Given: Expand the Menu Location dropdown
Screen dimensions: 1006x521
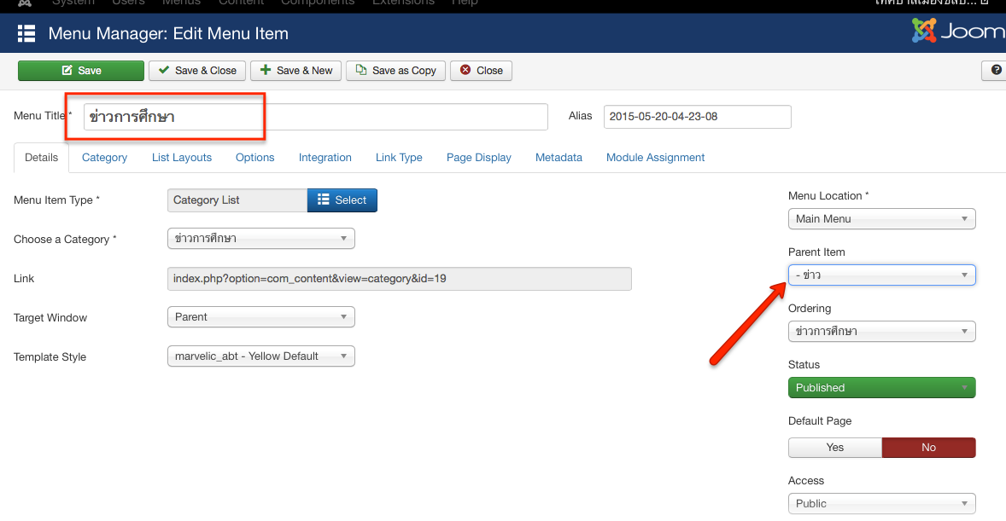Looking at the screenshot, I should click(881, 219).
